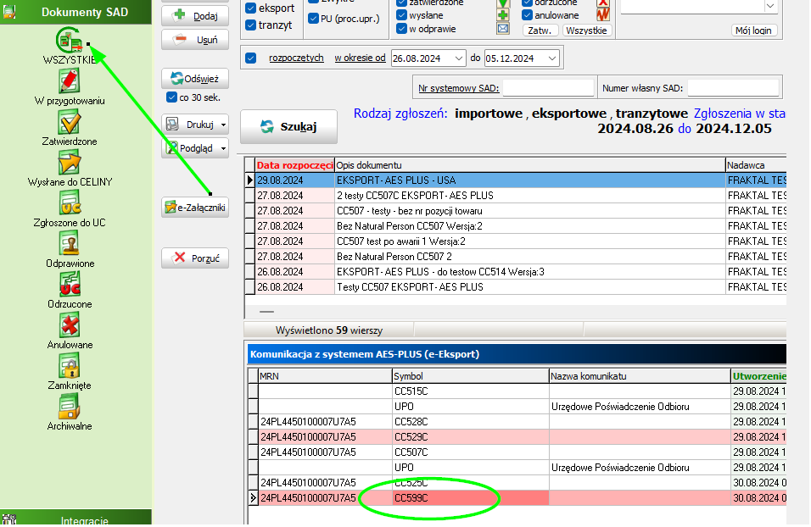Open the WSZYSTKIE documents icon

[70, 41]
